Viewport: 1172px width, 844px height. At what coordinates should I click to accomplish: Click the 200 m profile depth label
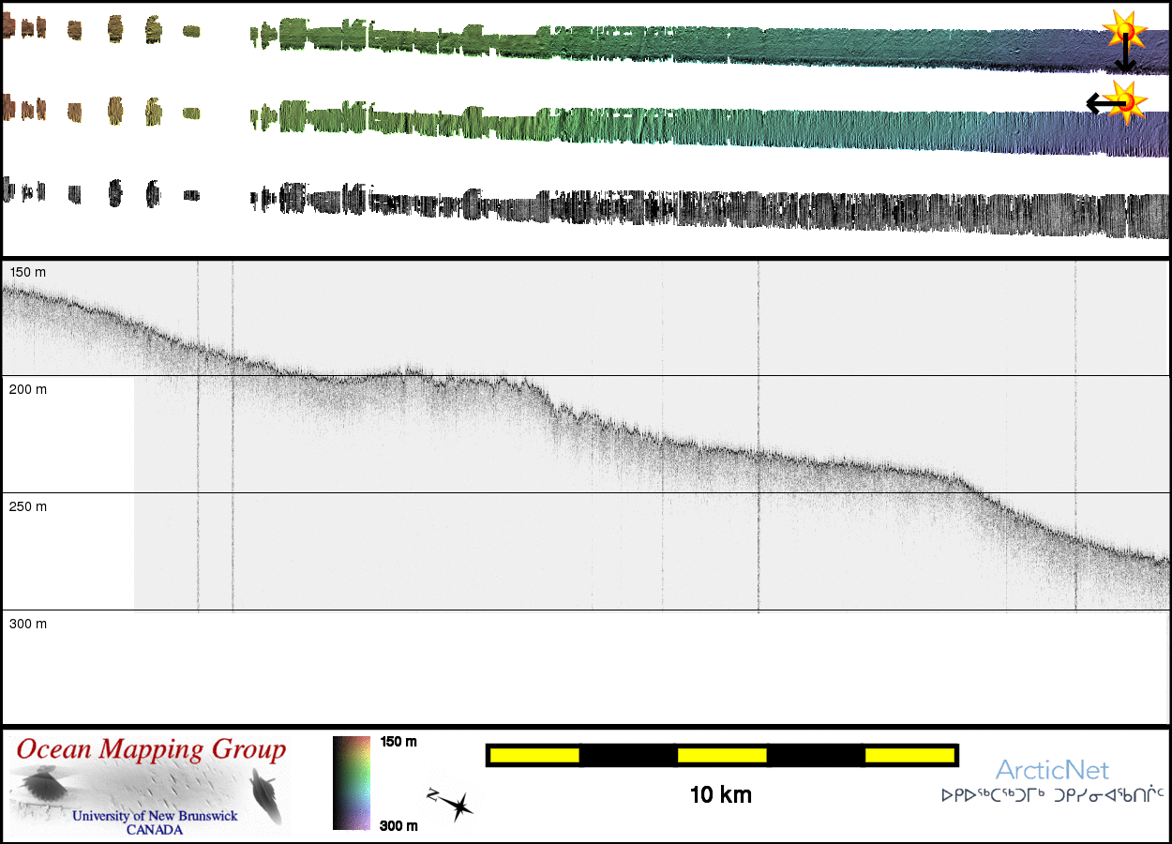[27, 389]
